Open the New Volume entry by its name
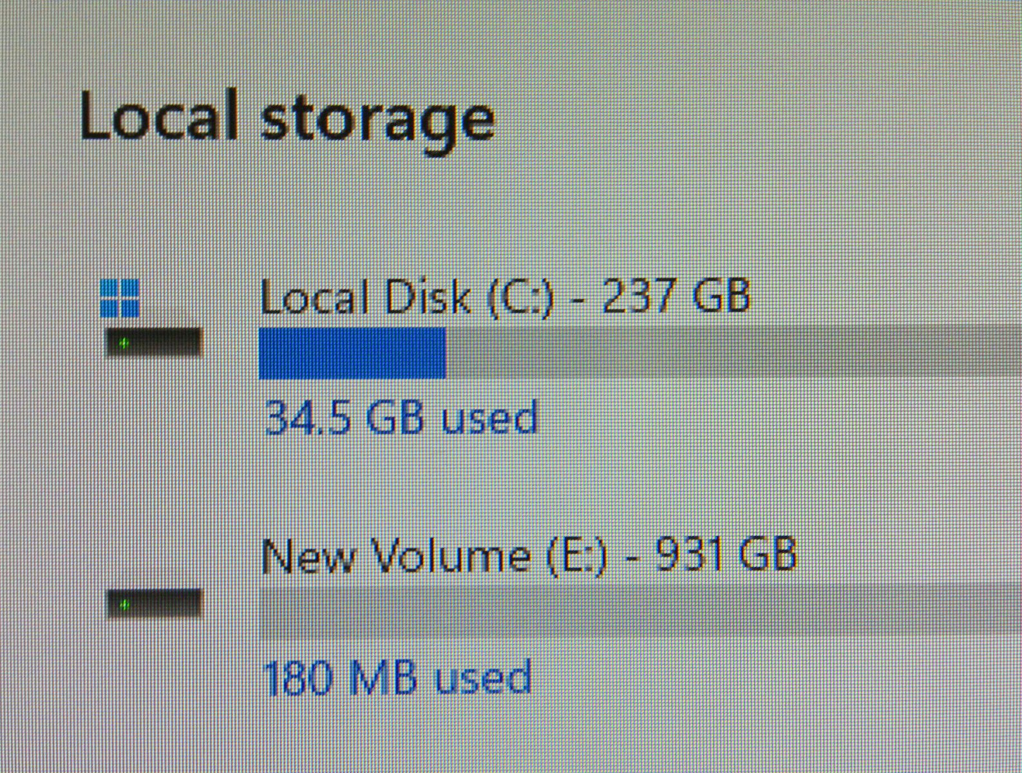The width and height of the screenshot is (1022, 773). pos(395,556)
